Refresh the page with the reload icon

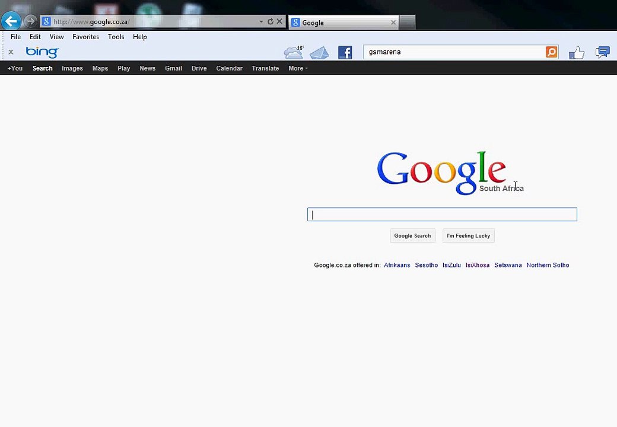pyautogui.click(x=271, y=21)
